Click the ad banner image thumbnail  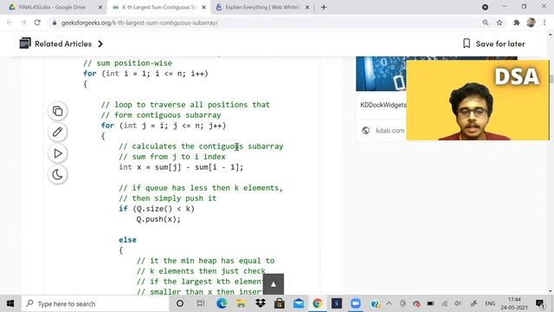pos(381,74)
